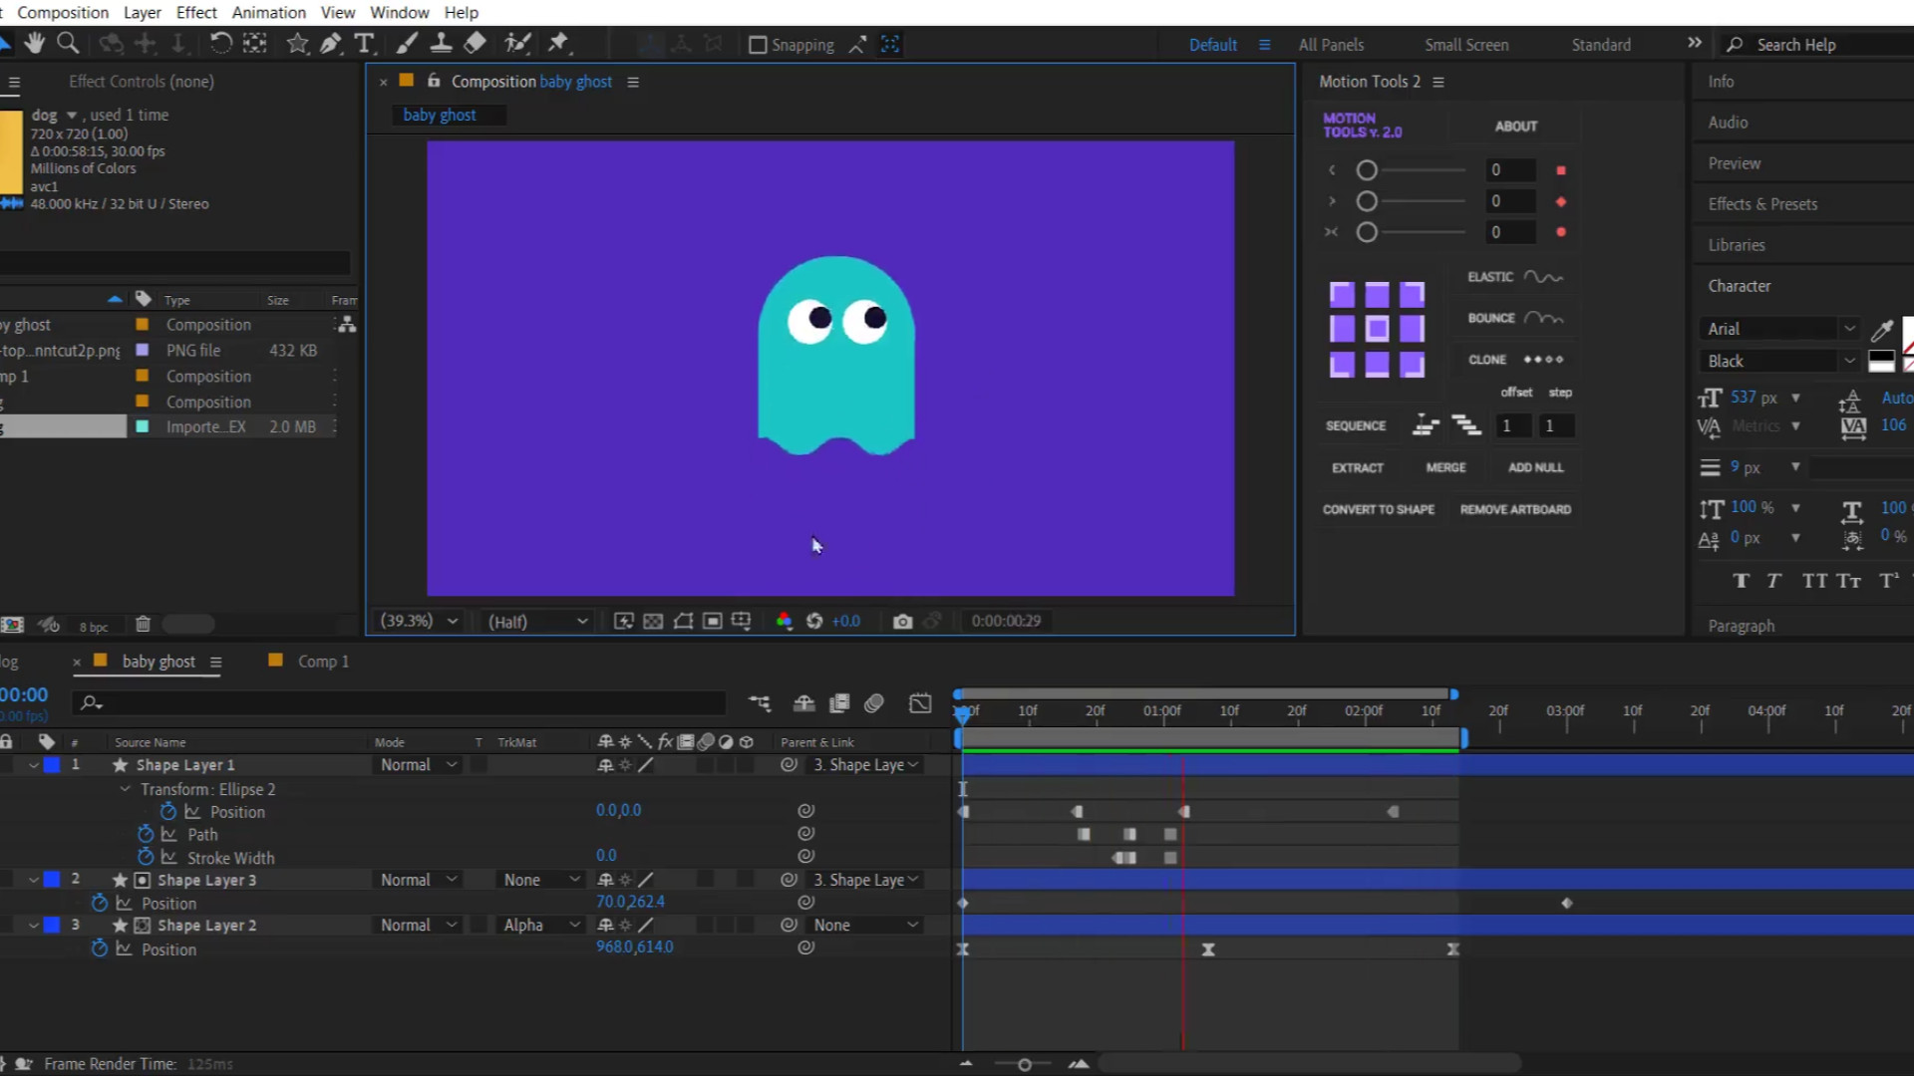Viewport: 1914px width, 1076px height.
Task: Select the Eraser tool
Action: 476,43
